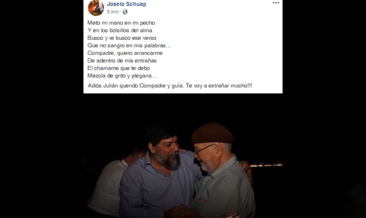
Task: Open the attached photo of two men embracing
Action: point(183,156)
